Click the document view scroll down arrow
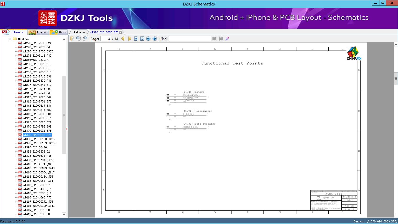This screenshot has height=224, width=398. (396, 216)
